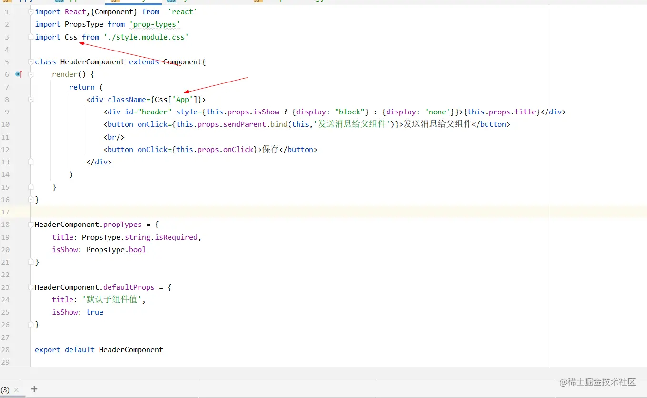This screenshot has width=647, height=398.
Task: Collapse the import block at line 1
Action: tap(31, 11)
